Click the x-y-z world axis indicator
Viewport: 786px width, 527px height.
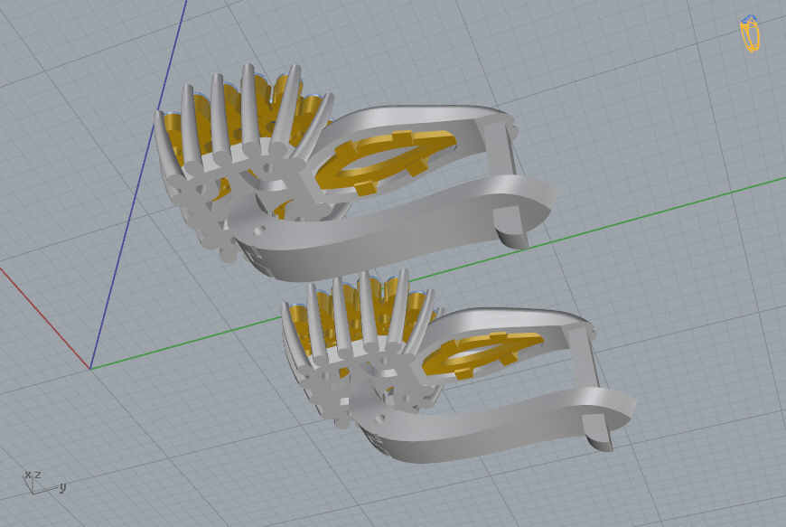44,483
